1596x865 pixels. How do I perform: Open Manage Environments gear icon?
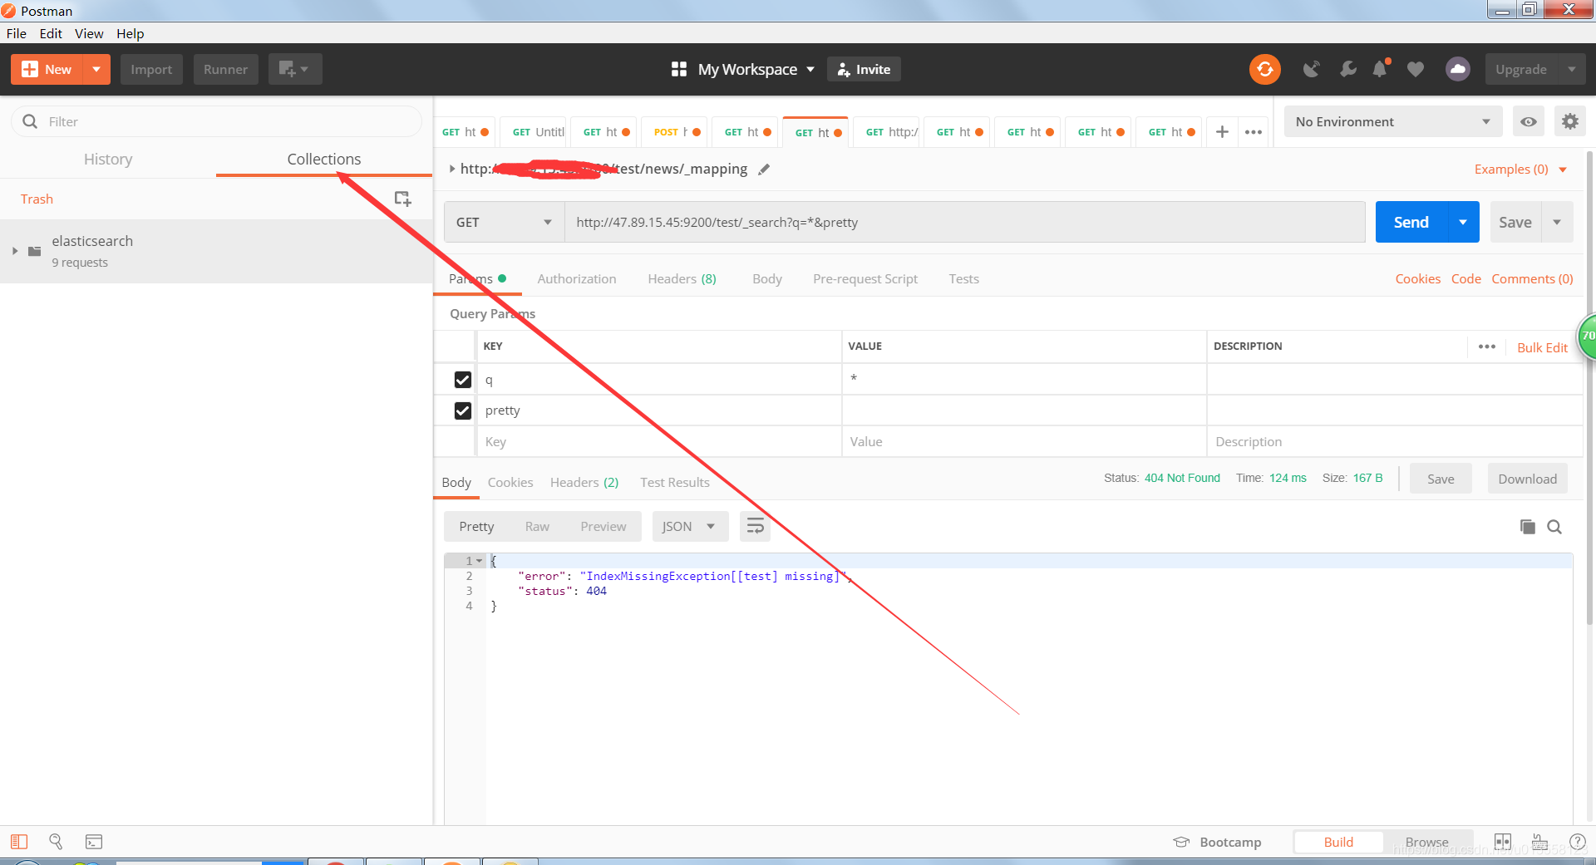tap(1569, 121)
